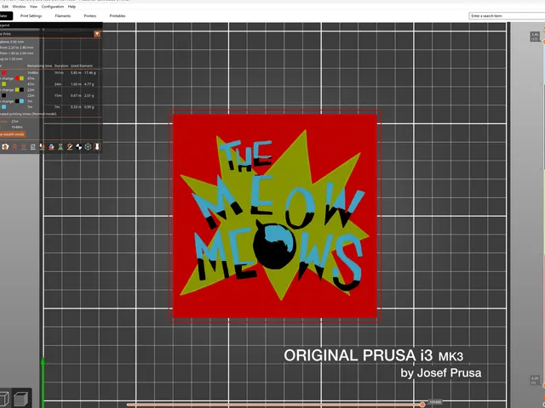Toggle wipe moves visibility in legend toolbar

(x=5, y=147)
